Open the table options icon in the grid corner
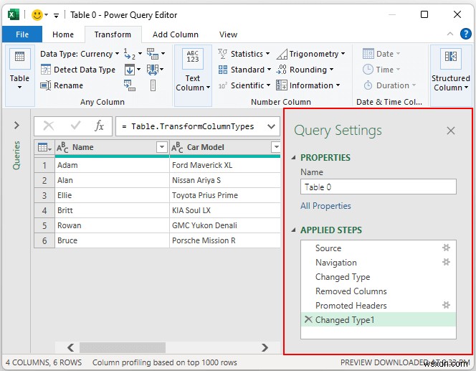Viewport: 476px width, 371px height. pyautogui.click(x=44, y=148)
